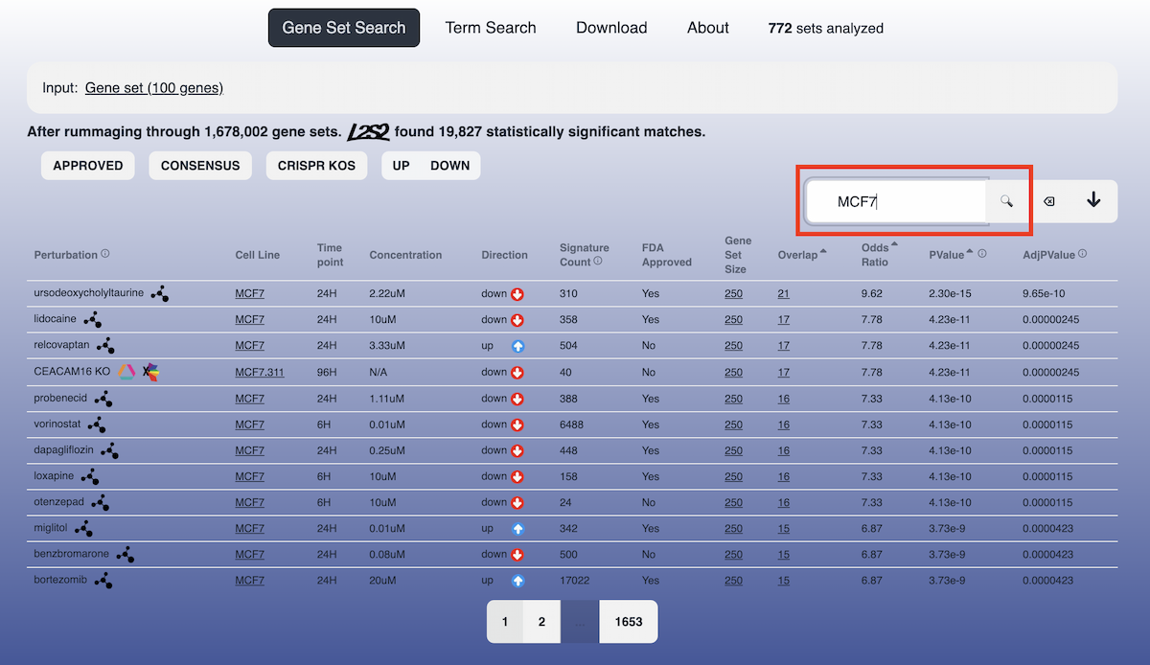Click the download arrow icon beside search
The width and height of the screenshot is (1150, 665).
tap(1093, 200)
